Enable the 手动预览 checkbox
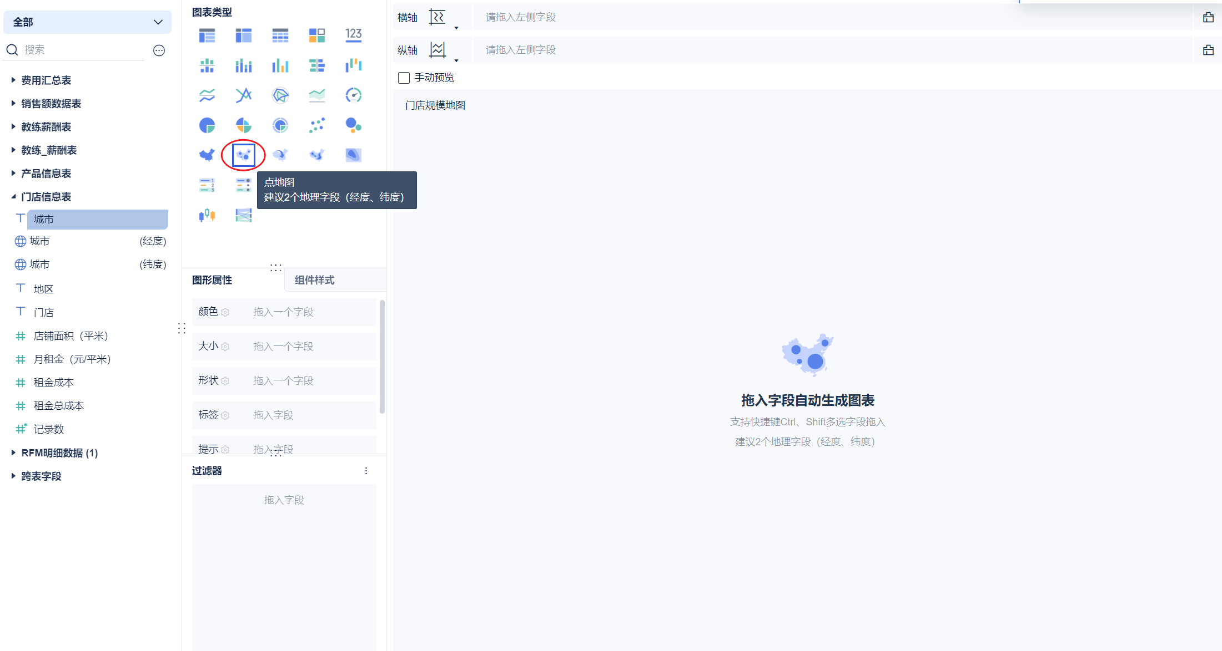 click(404, 78)
